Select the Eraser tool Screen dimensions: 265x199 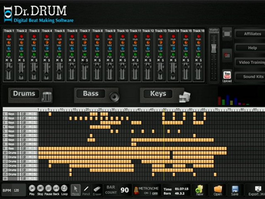(x=97, y=190)
